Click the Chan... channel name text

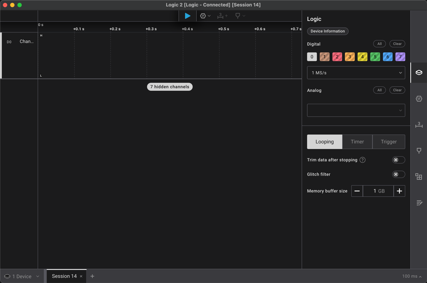[26, 41]
